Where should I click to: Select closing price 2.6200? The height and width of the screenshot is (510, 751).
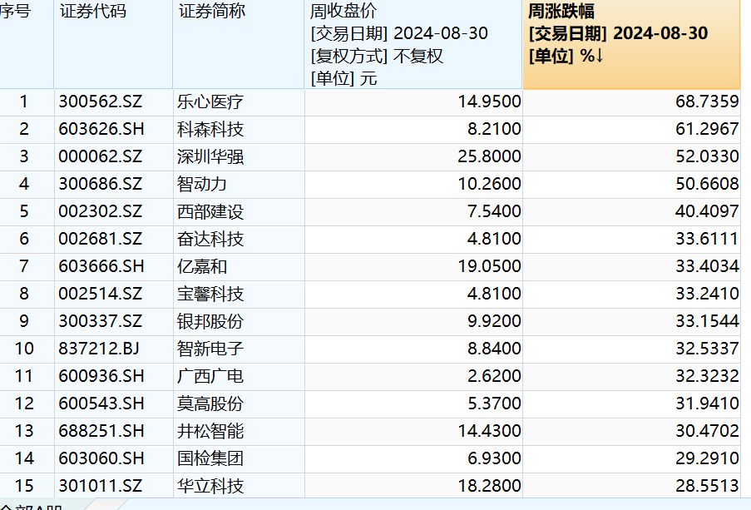point(494,376)
